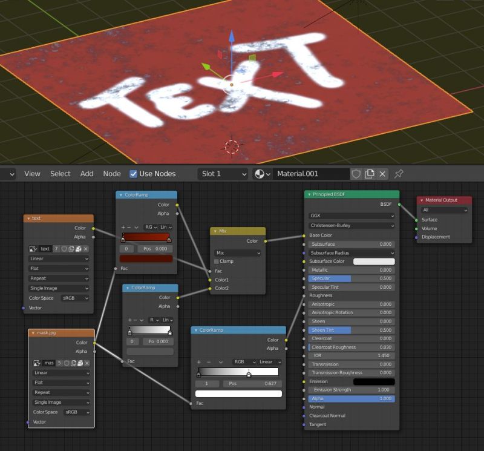Open the GGX distribution dropdown
Image resolution: width=484 pixels, height=451 pixels.
click(352, 216)
